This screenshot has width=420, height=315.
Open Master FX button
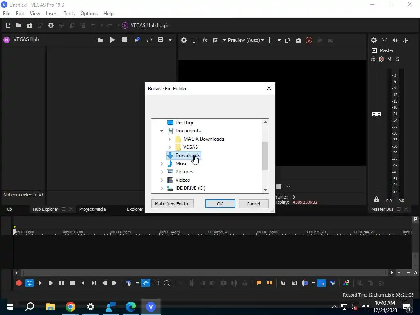tap(373, 59)
